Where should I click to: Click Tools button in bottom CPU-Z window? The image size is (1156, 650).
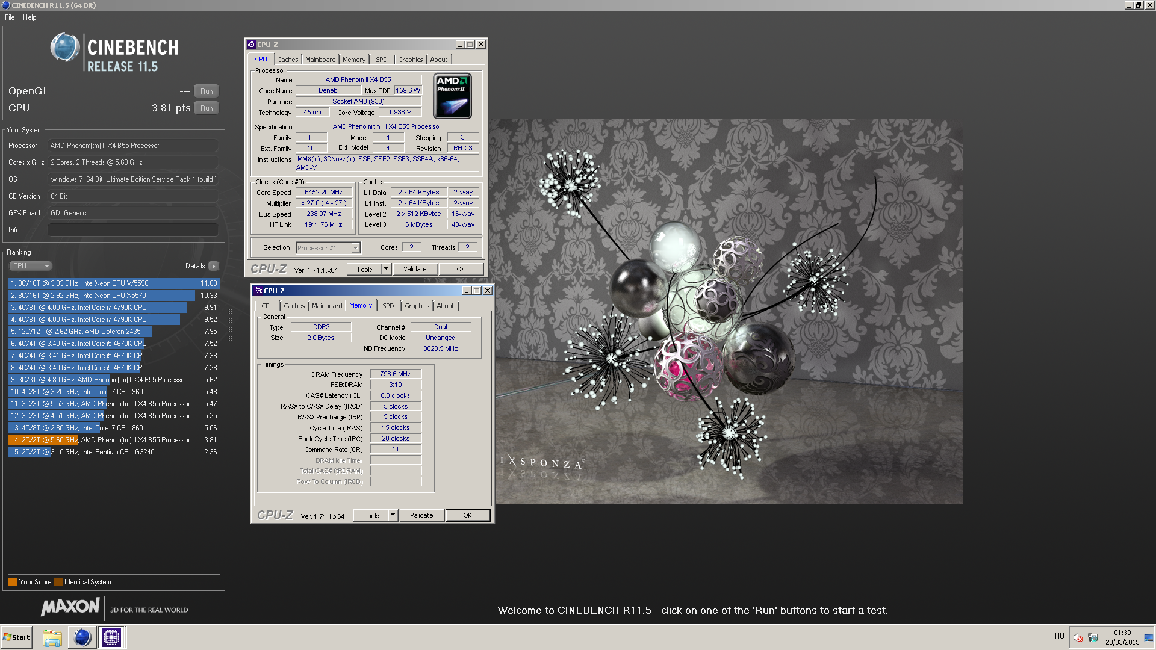coord(371,516)
